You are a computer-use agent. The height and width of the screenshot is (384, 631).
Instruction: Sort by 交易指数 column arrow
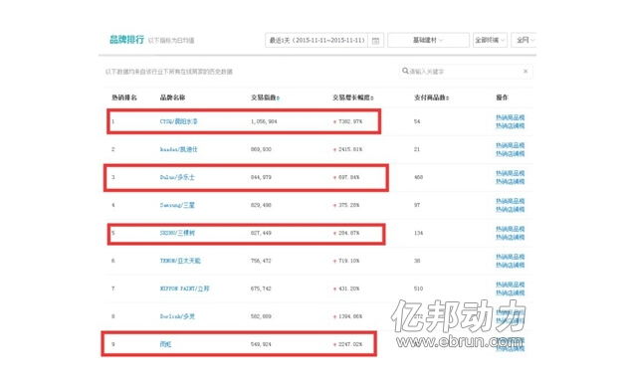pyautogui.click(x=278, y=97)
